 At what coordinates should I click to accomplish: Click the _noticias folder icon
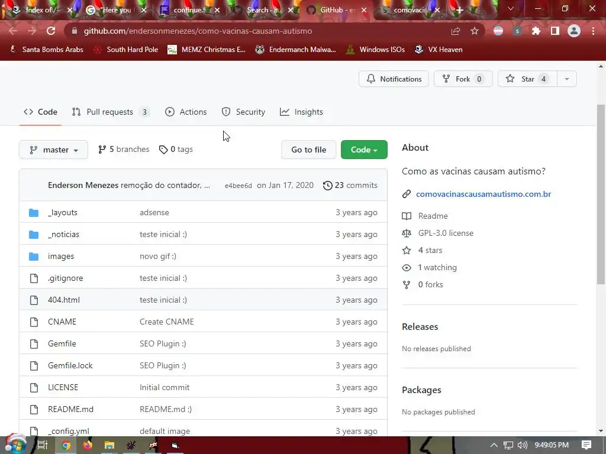tap(34, 234)
